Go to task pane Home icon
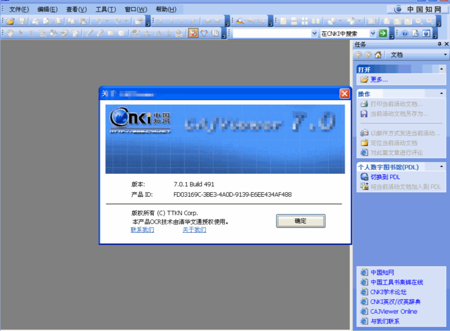This screenshot has height=331, width=450. tap(378, 55)
